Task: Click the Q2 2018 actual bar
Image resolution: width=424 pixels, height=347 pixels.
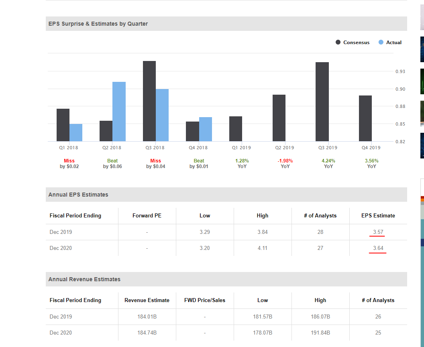Action: [119, 112]
